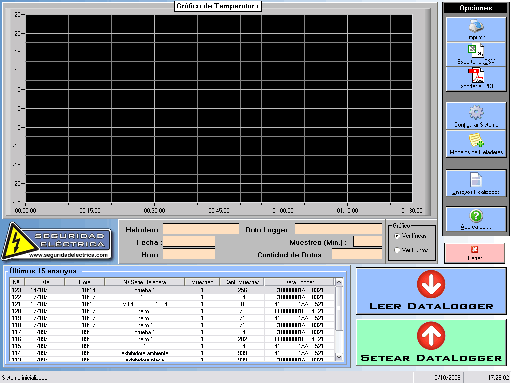Viewport: 511px width, 383px height.
Task: Click the Seguridad Eléctrica website logo
Action: (56, 241)
